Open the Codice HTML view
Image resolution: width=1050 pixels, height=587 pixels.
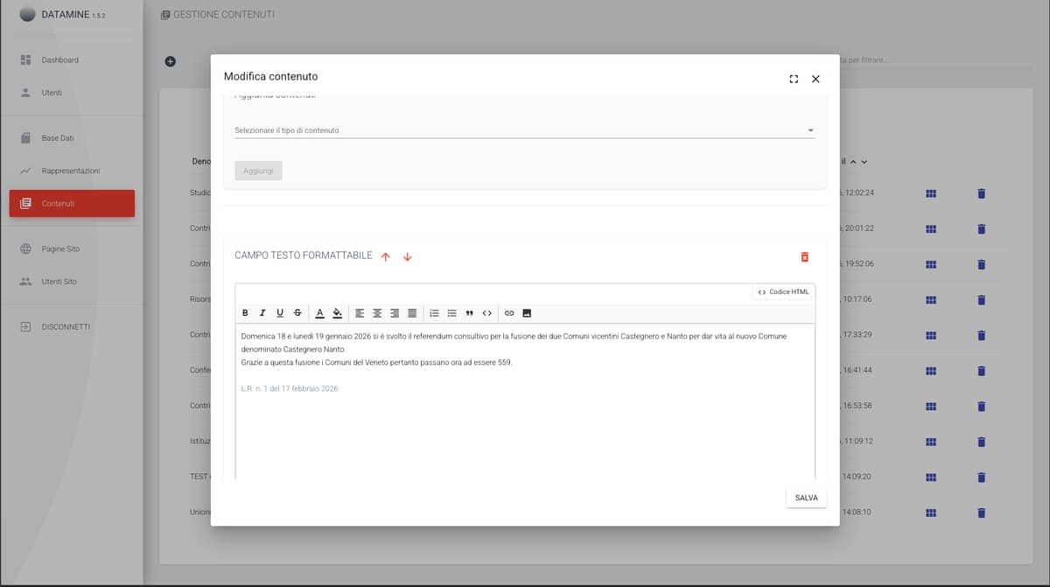tap(784, 292)
